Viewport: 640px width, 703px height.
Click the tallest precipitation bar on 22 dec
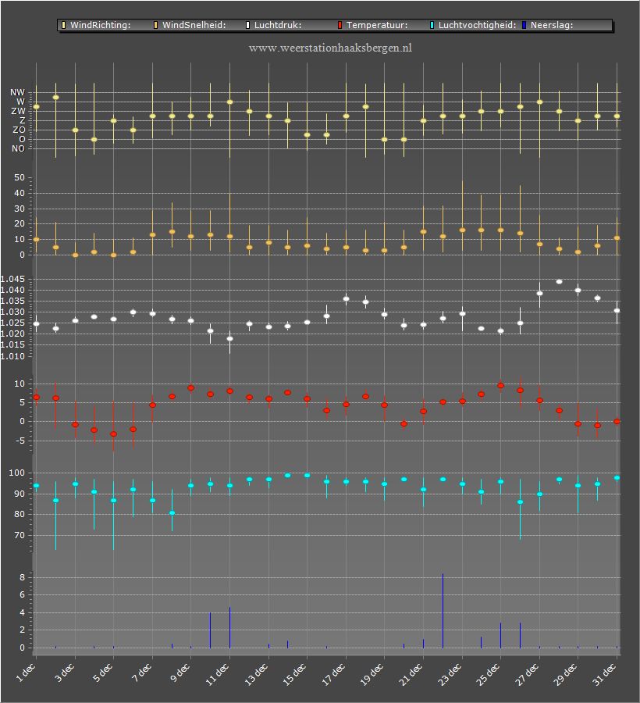click(x=443, y=611)
